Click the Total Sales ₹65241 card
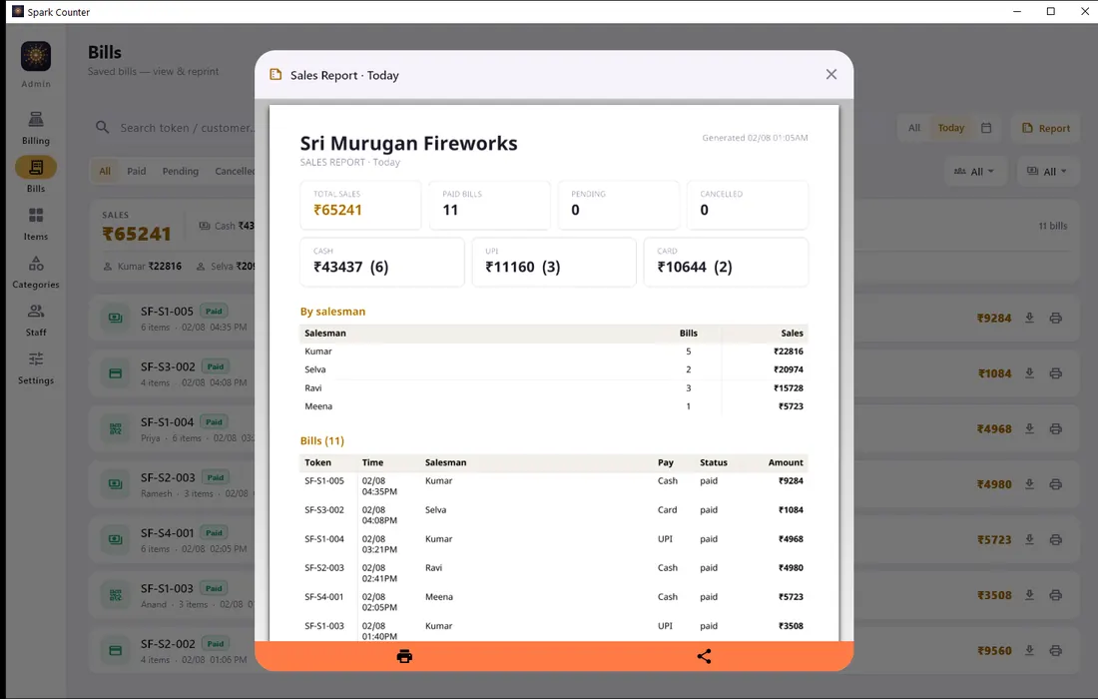The width and height of the screenshot is (1098, 699). pos(360,205)
